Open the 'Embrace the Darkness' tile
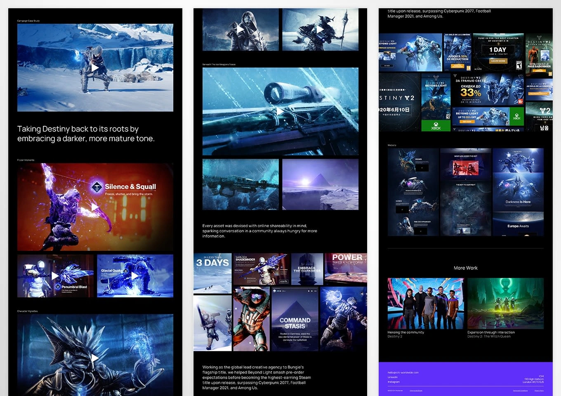The width and height of the screenshot is (561, 396). pyautogui.click(x=307, y=269)
